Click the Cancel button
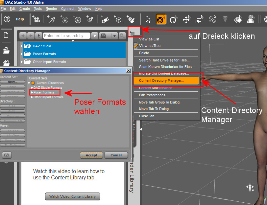 pos(116,155)
